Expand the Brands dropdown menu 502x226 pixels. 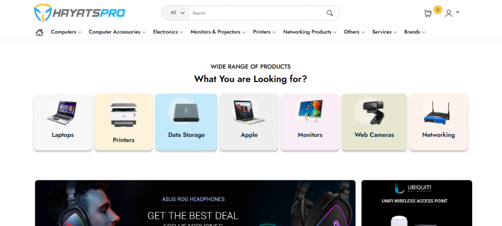415,32
